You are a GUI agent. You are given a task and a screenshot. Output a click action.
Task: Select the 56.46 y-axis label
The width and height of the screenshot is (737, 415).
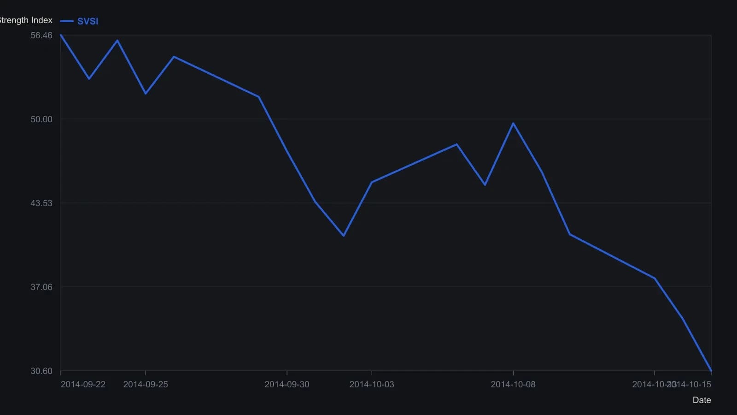41,36
